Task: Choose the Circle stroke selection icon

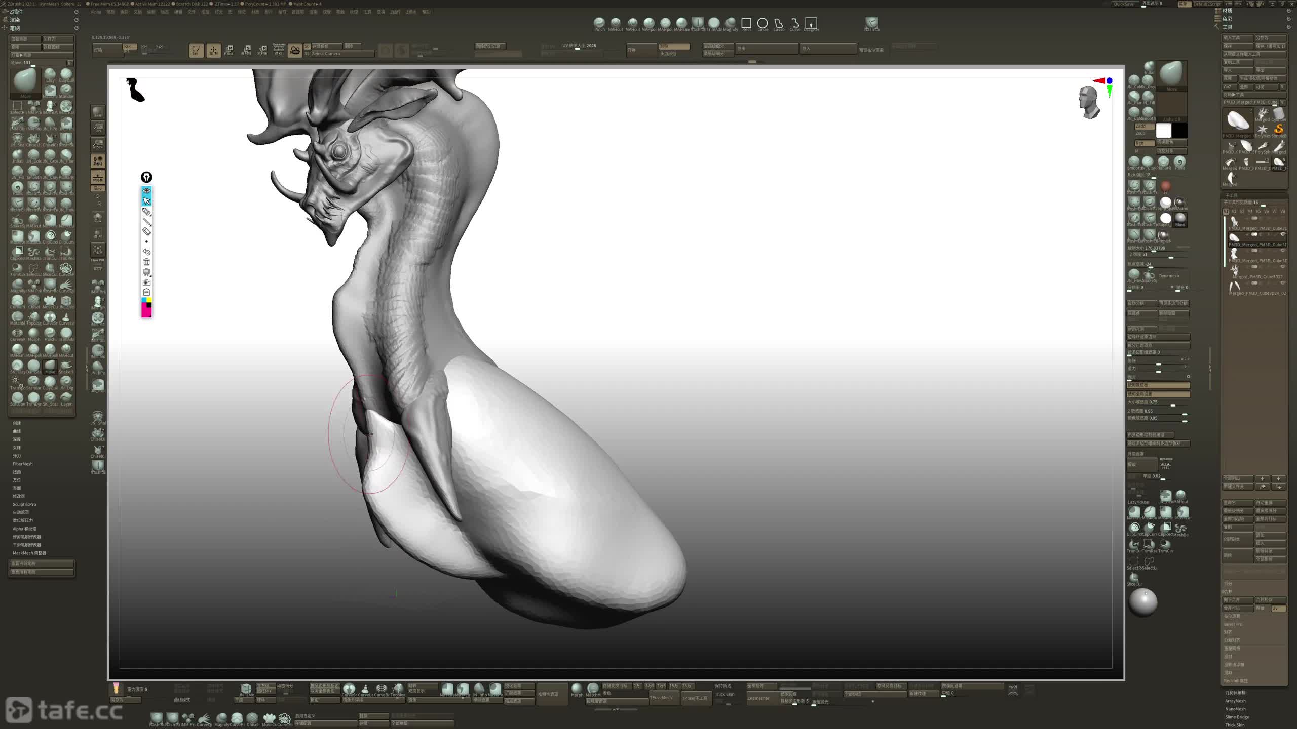Action: point(762,23)
